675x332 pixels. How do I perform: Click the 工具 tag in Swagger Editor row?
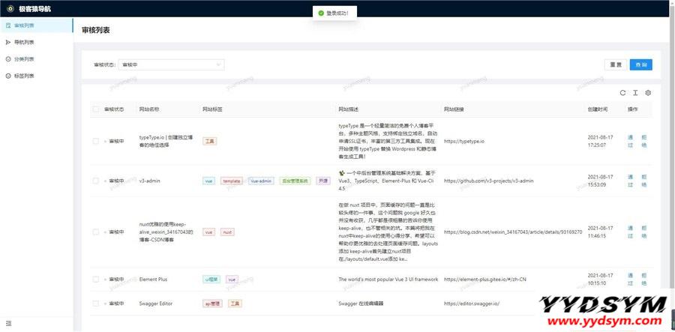coord(235,304)
